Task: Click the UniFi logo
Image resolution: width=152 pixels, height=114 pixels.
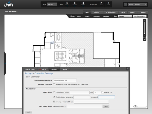Action: click(9, 5)
